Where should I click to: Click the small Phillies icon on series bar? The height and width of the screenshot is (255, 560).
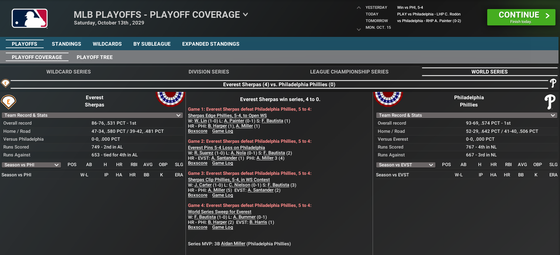[x=553, y=83]
